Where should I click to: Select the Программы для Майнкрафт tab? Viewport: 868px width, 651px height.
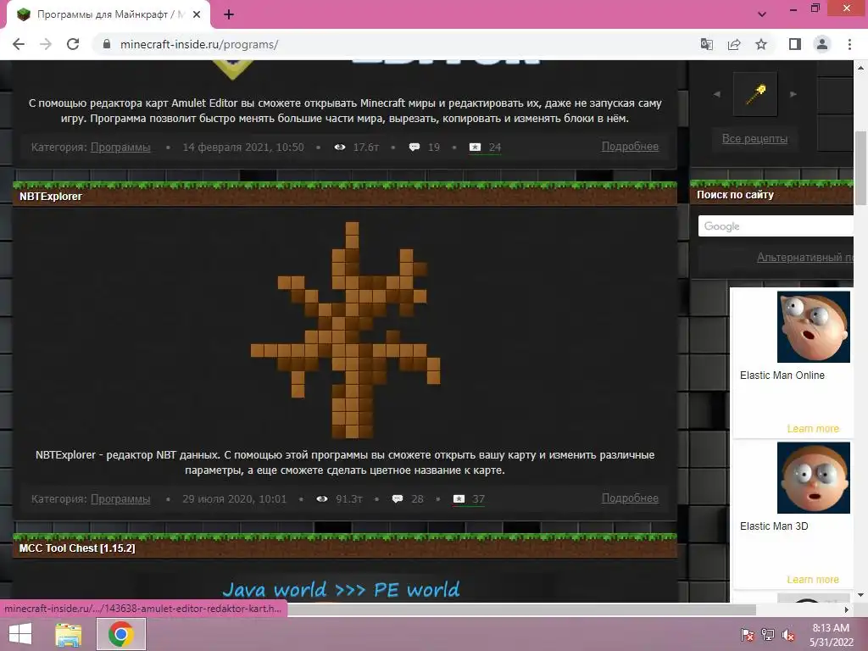pos(108,15)
